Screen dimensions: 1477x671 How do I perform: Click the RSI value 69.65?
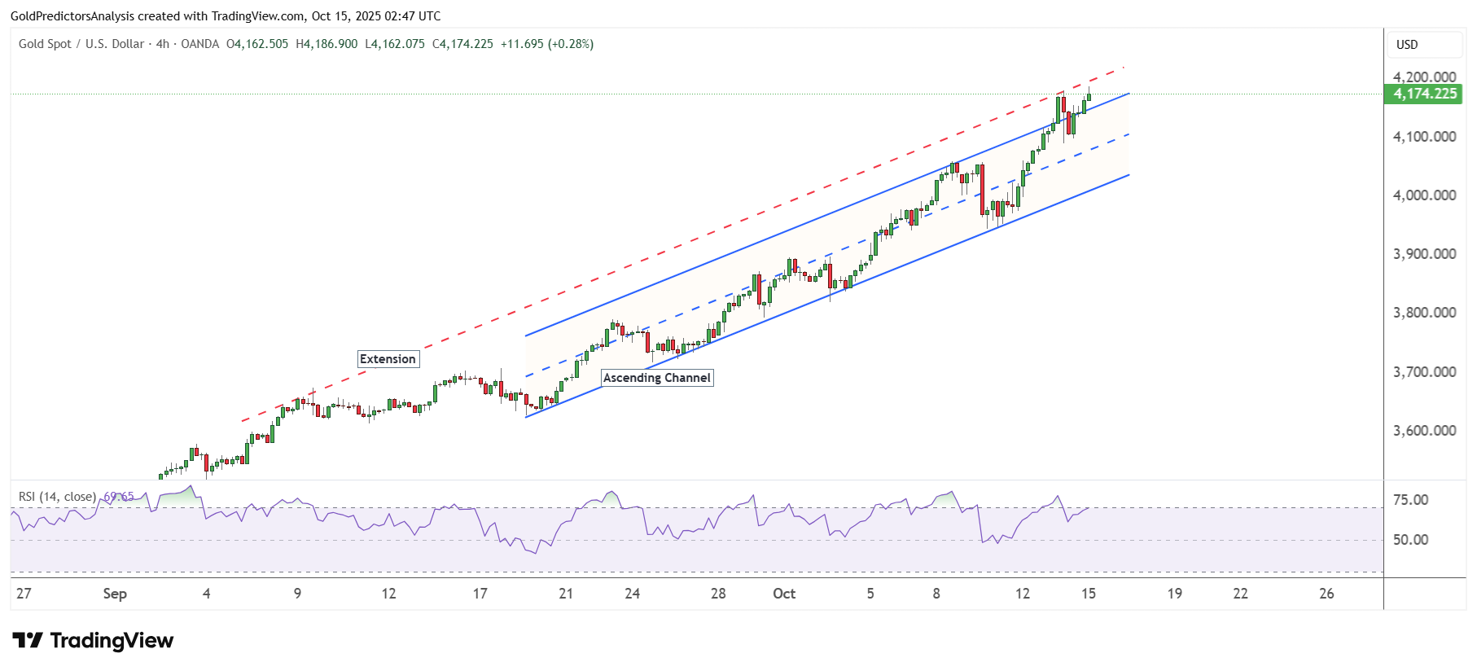[x=119, y=497]
